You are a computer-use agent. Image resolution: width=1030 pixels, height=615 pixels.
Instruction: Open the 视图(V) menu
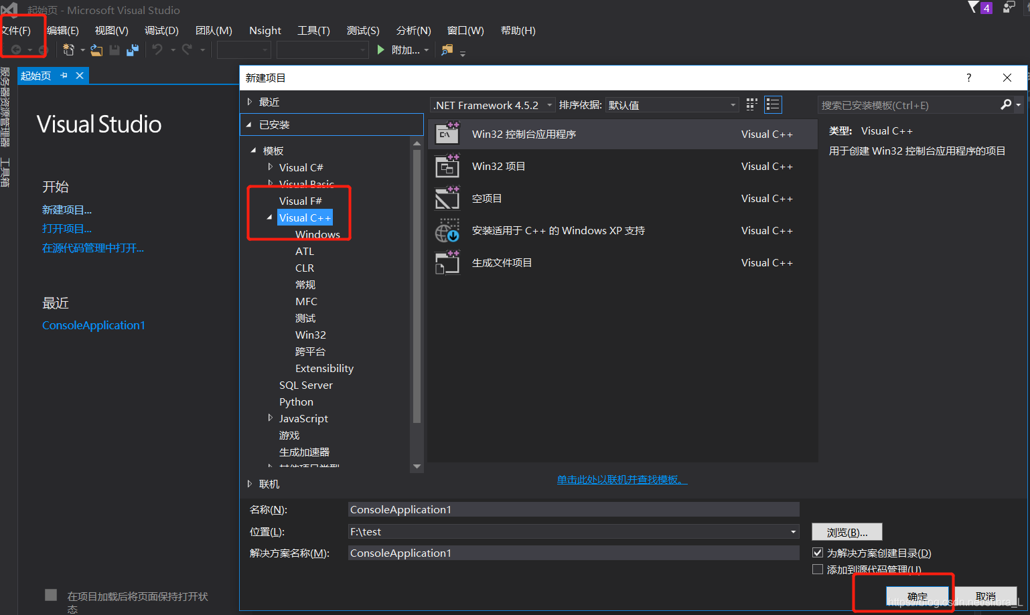tap(111, 30)
